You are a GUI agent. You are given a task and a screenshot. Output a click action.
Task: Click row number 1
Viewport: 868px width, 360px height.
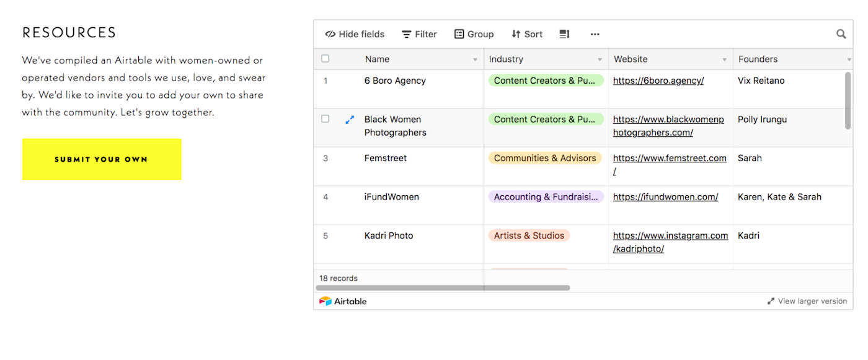[325, 81]
